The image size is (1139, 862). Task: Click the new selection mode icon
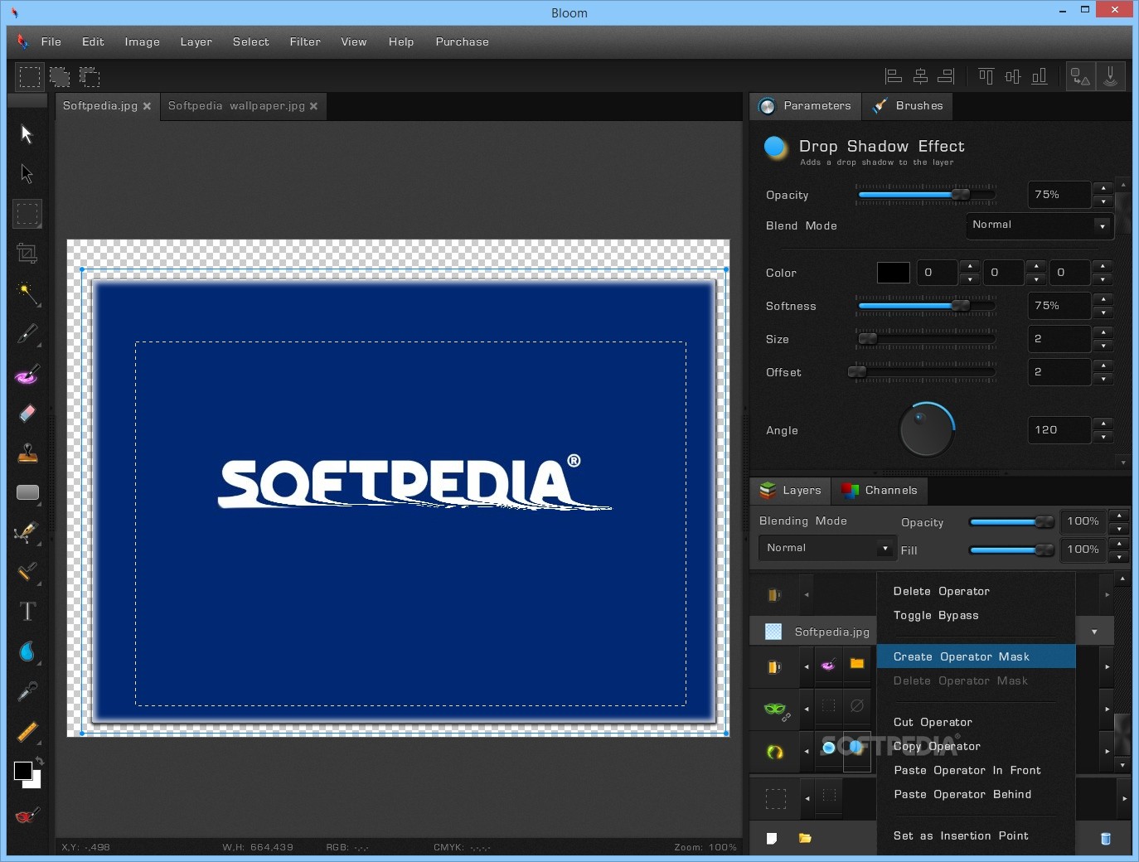tap(30, 77)
